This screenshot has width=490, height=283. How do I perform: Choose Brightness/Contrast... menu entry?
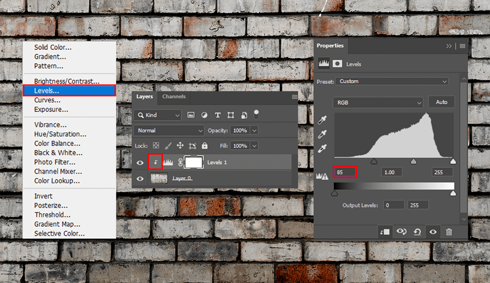[67, 81]
